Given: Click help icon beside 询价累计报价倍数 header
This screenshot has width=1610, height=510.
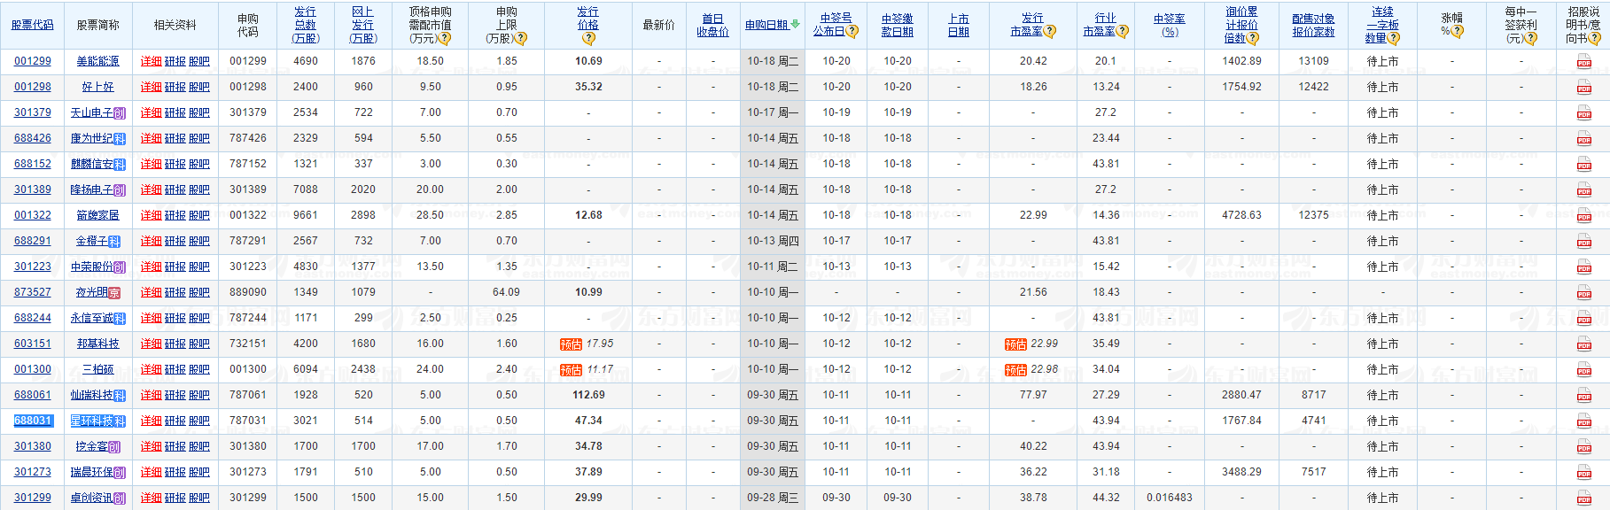Looking at the screenshot, I should click(1253, 38).
